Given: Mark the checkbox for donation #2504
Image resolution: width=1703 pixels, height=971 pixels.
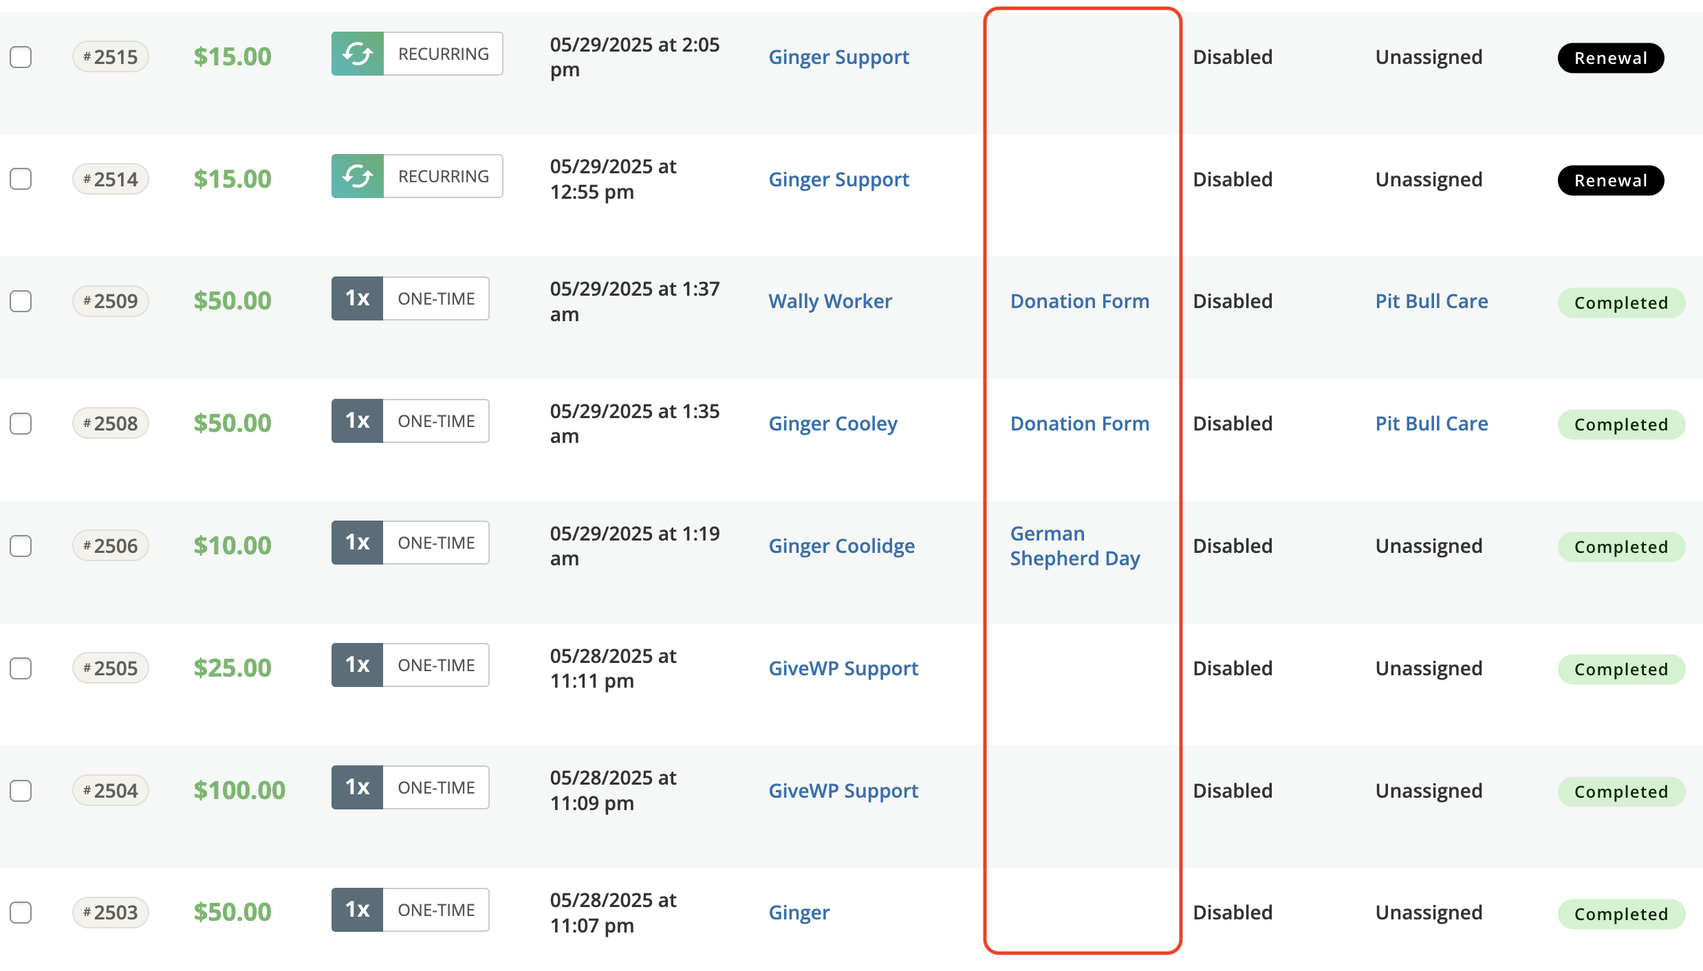Looking at the screenshot, I should [21, 791].
